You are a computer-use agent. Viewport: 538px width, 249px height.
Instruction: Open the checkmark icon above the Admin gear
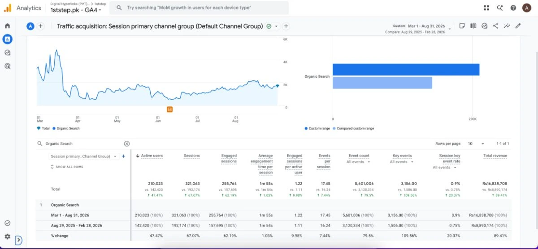[7, 223]
